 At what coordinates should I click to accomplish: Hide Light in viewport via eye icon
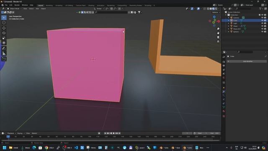[262, 23]
